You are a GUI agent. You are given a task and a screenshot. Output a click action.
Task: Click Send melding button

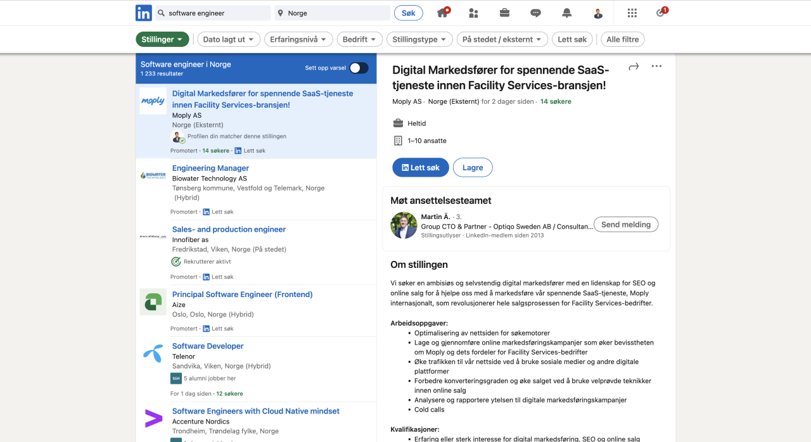(626, 224)
